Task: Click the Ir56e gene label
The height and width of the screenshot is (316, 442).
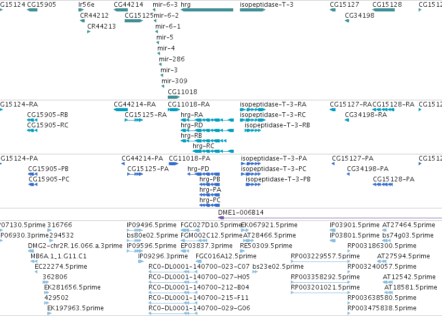Action: pyautogui.click(x=86, y=5)
